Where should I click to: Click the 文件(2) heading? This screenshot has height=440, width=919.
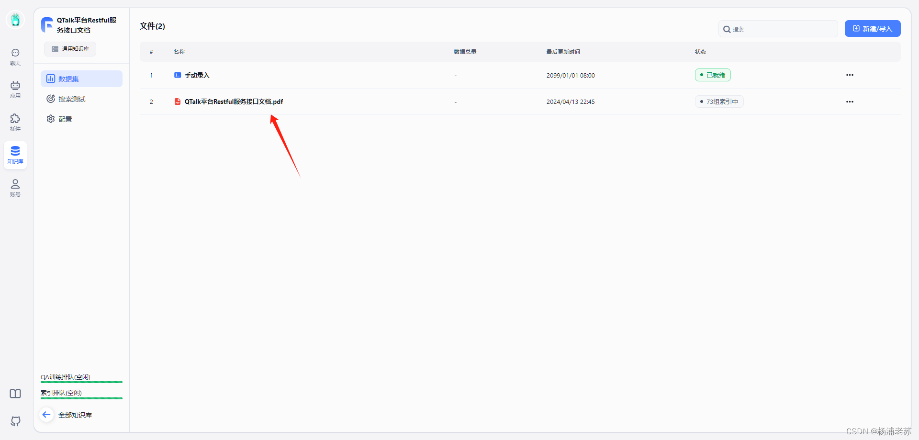[152, 26]
